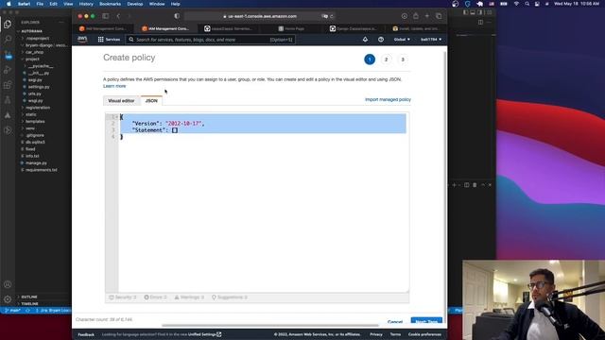The height and width of the screenshot is (340, 605).
Task: Click the Cancel button
Action: pos(395,321)
